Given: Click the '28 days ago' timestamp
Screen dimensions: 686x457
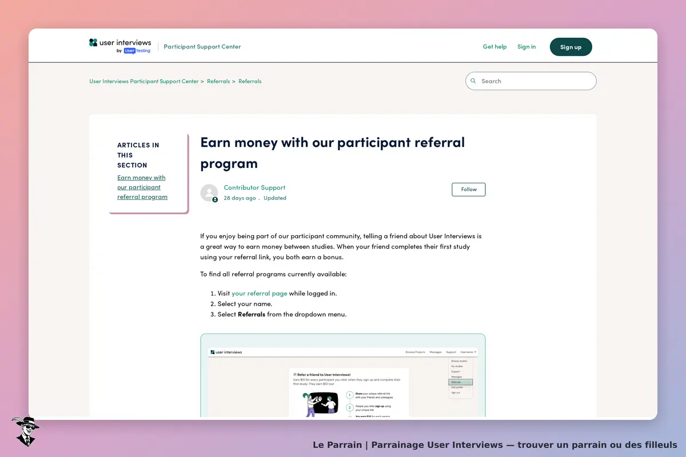Looking at the screenshot, I should pyautogui.click(x=240, y=198).
